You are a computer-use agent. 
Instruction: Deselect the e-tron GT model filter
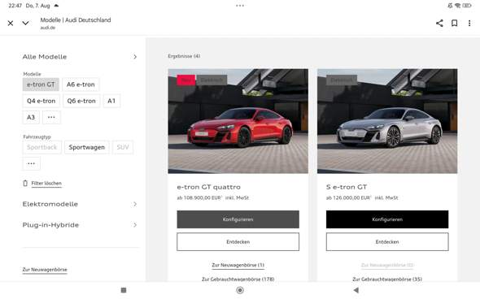click(41, 84)
